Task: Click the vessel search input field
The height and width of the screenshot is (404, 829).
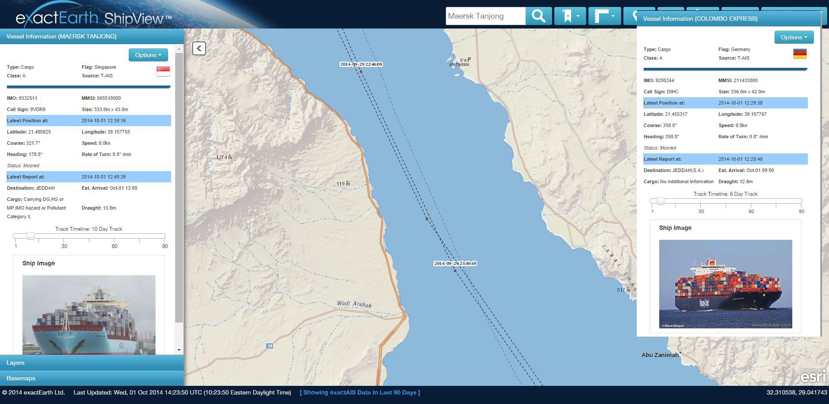Action: 485,16
